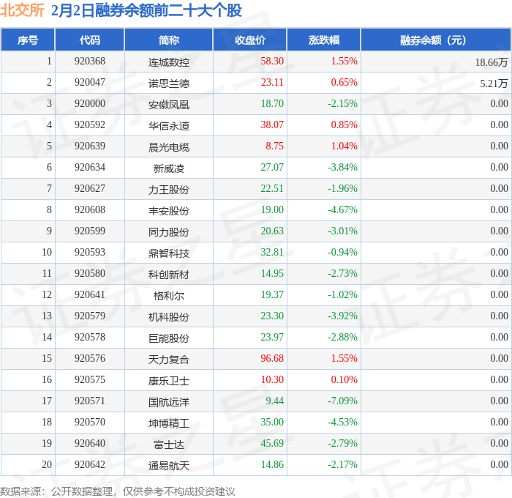Click the 序号 column header
This screenshot has width=512, height=498.
pyautogui.click(x=28, y=40)
